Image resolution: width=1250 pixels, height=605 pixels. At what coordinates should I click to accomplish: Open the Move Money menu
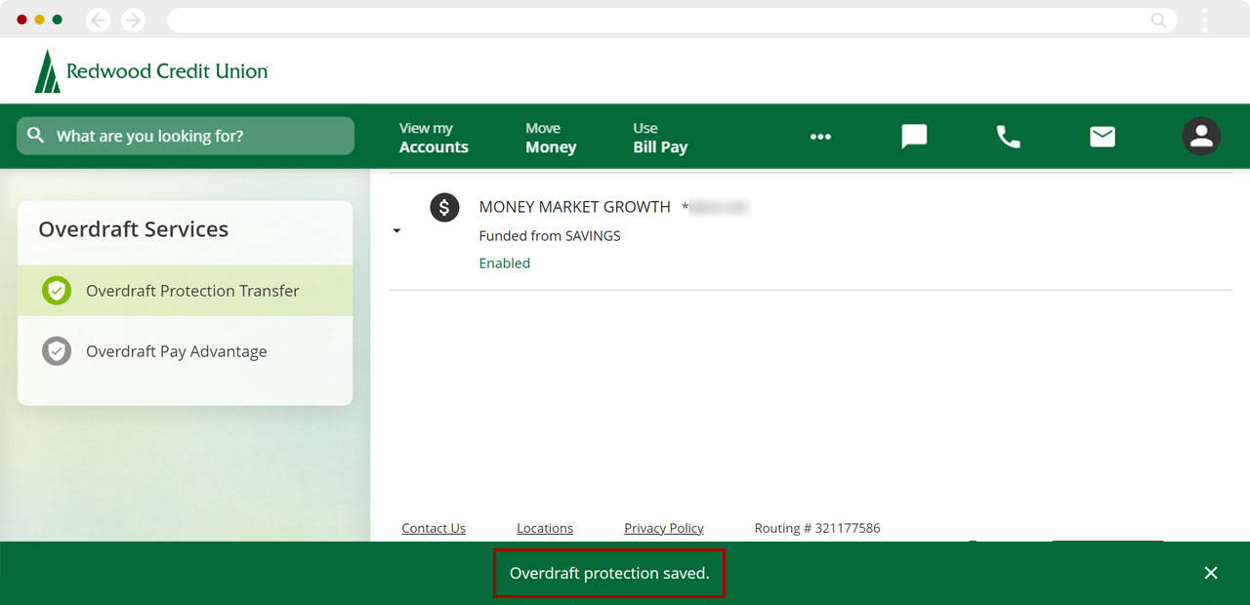coord(551,138)
